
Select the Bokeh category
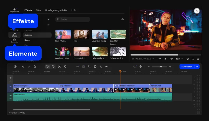27,40
